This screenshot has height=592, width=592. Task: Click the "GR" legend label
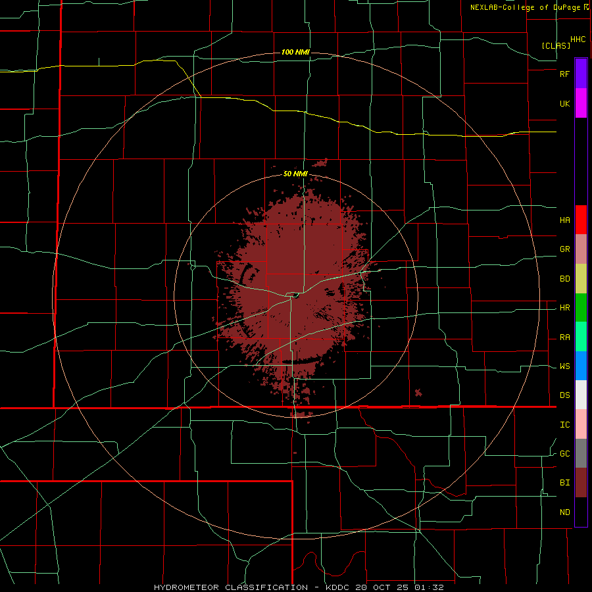point(564,249)
